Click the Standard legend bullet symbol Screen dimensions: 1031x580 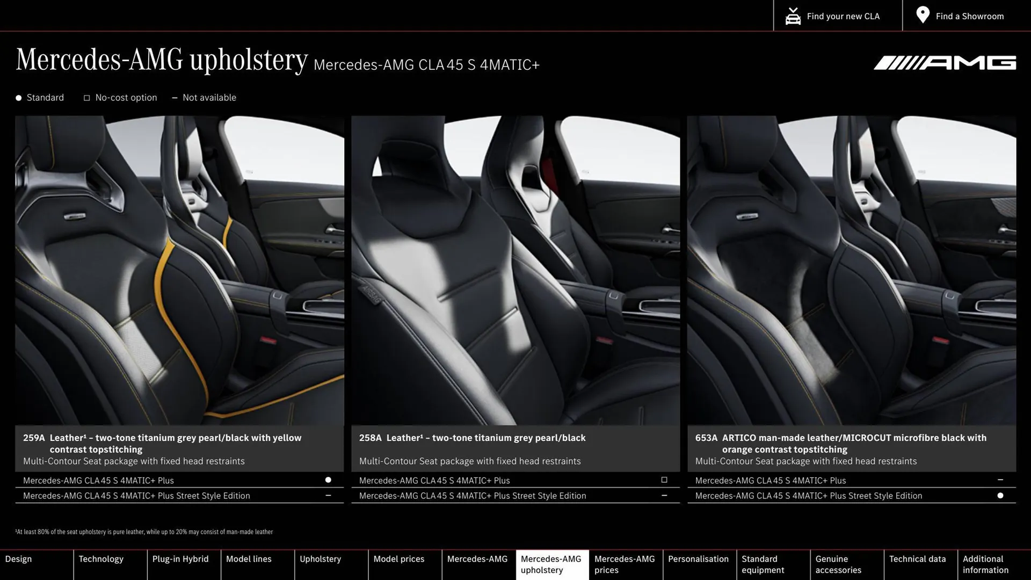pos(18,97)
